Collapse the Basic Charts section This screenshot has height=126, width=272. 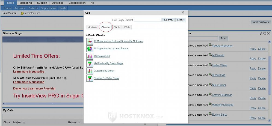tap(87, 35)
